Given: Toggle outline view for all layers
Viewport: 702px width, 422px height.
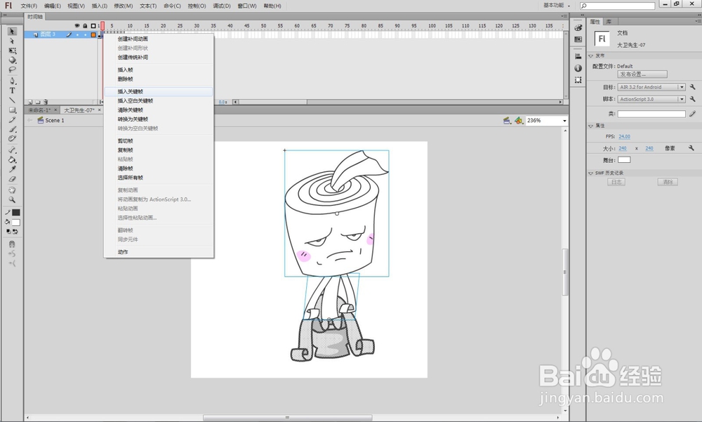Looking at the screenshot, I should [93, 26].
